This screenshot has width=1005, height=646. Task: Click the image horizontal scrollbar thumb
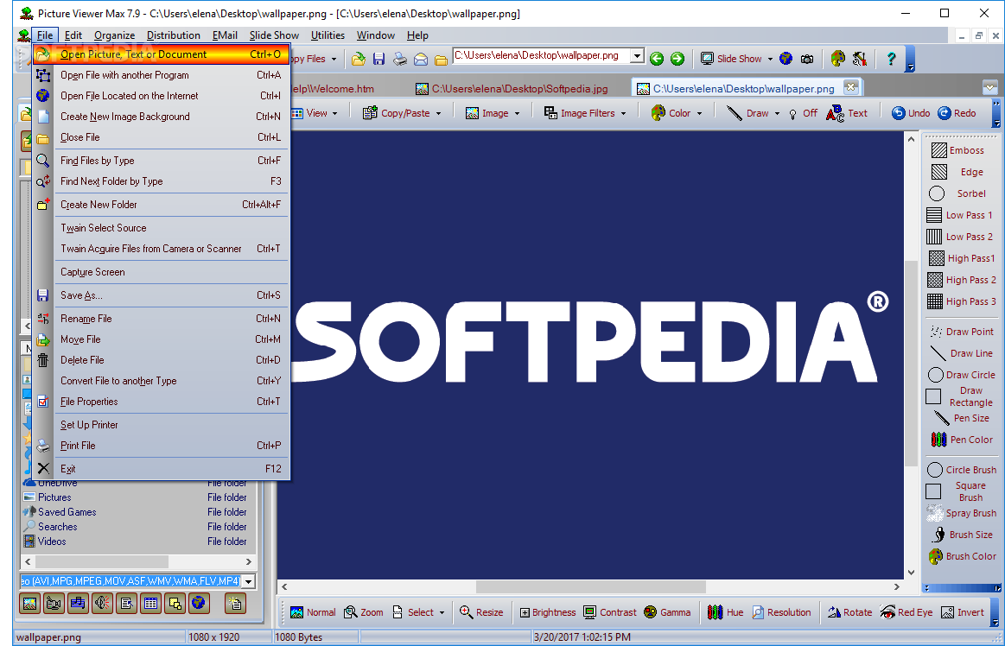(x=590, y=586)
